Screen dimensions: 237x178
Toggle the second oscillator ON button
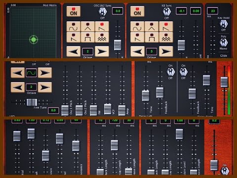(x=137, y=11)
